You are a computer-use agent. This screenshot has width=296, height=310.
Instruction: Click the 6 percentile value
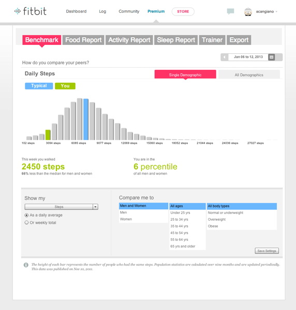point(155,167)
